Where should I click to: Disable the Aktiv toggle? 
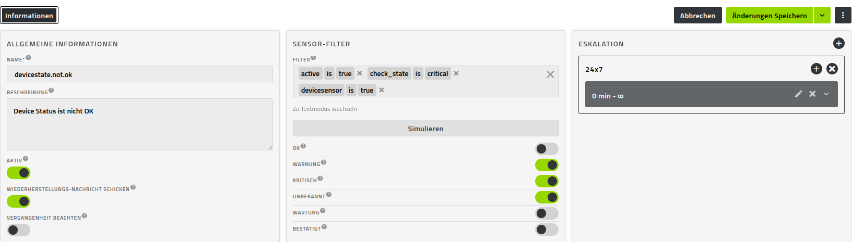[x=19, y=173]
